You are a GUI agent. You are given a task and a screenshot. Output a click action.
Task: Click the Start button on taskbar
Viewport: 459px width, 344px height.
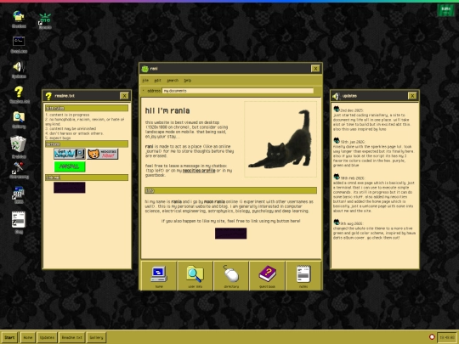click(x=9, y=337)
